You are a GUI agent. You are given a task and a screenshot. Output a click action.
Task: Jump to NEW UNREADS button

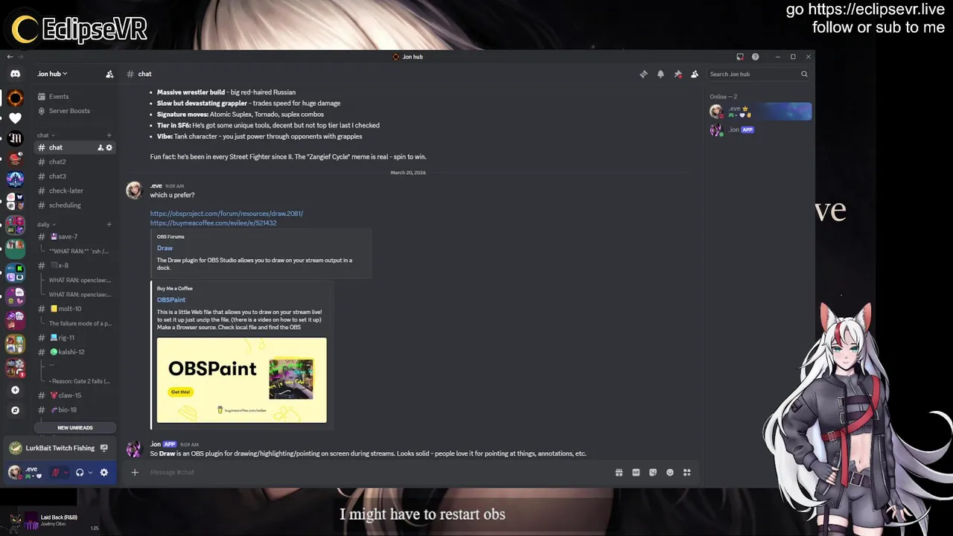(75, 428)
